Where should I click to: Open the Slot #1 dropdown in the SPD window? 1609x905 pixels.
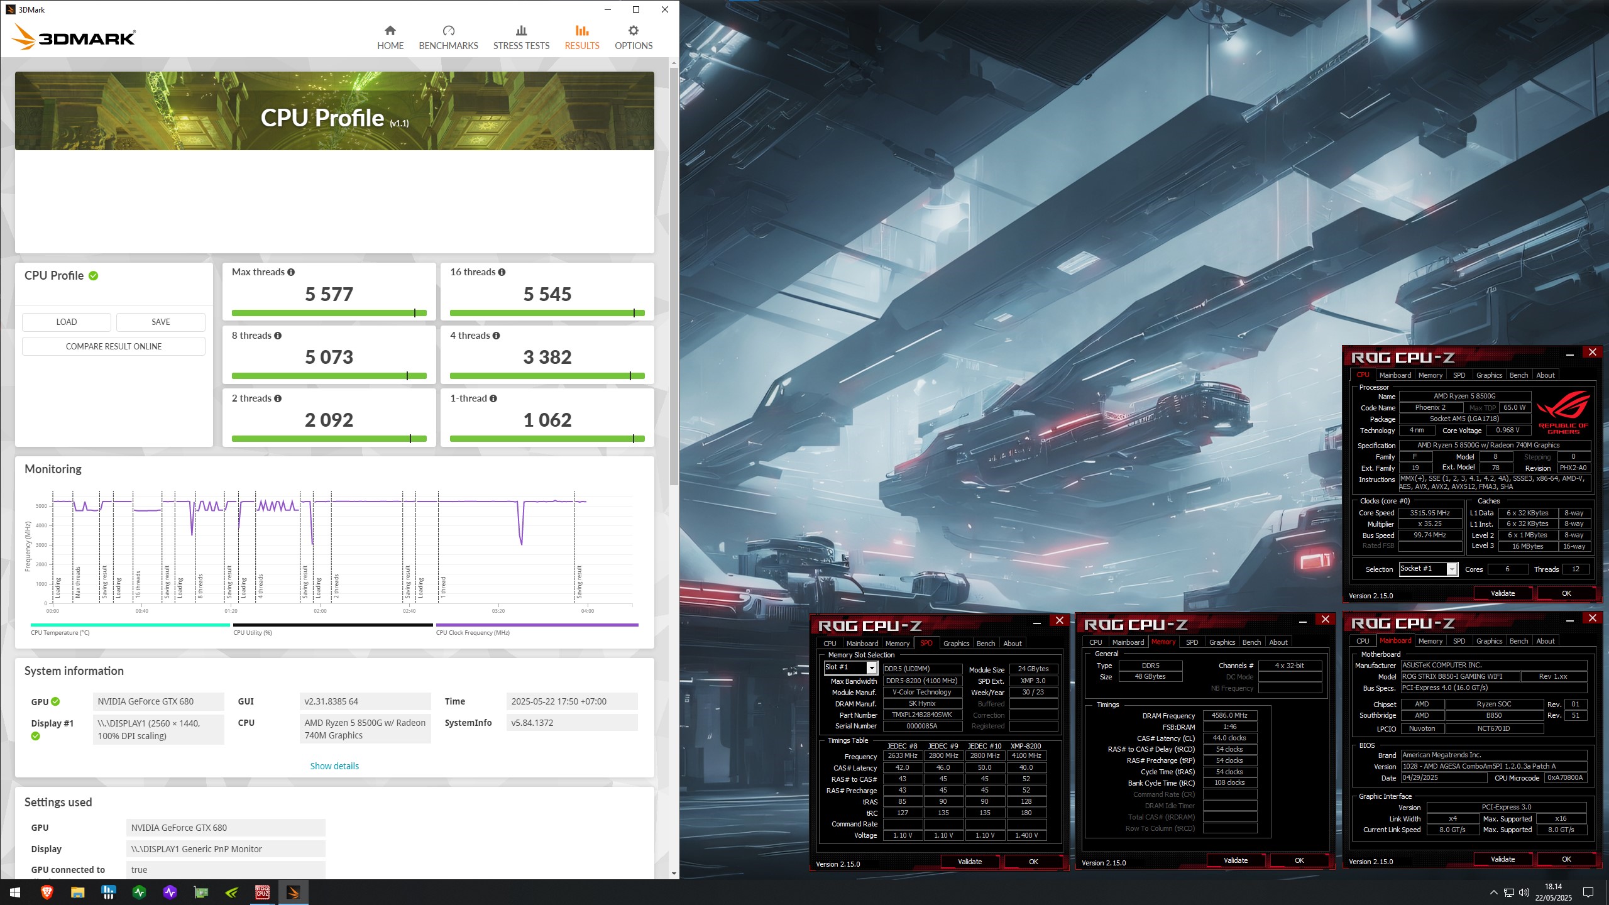point(872,668)
